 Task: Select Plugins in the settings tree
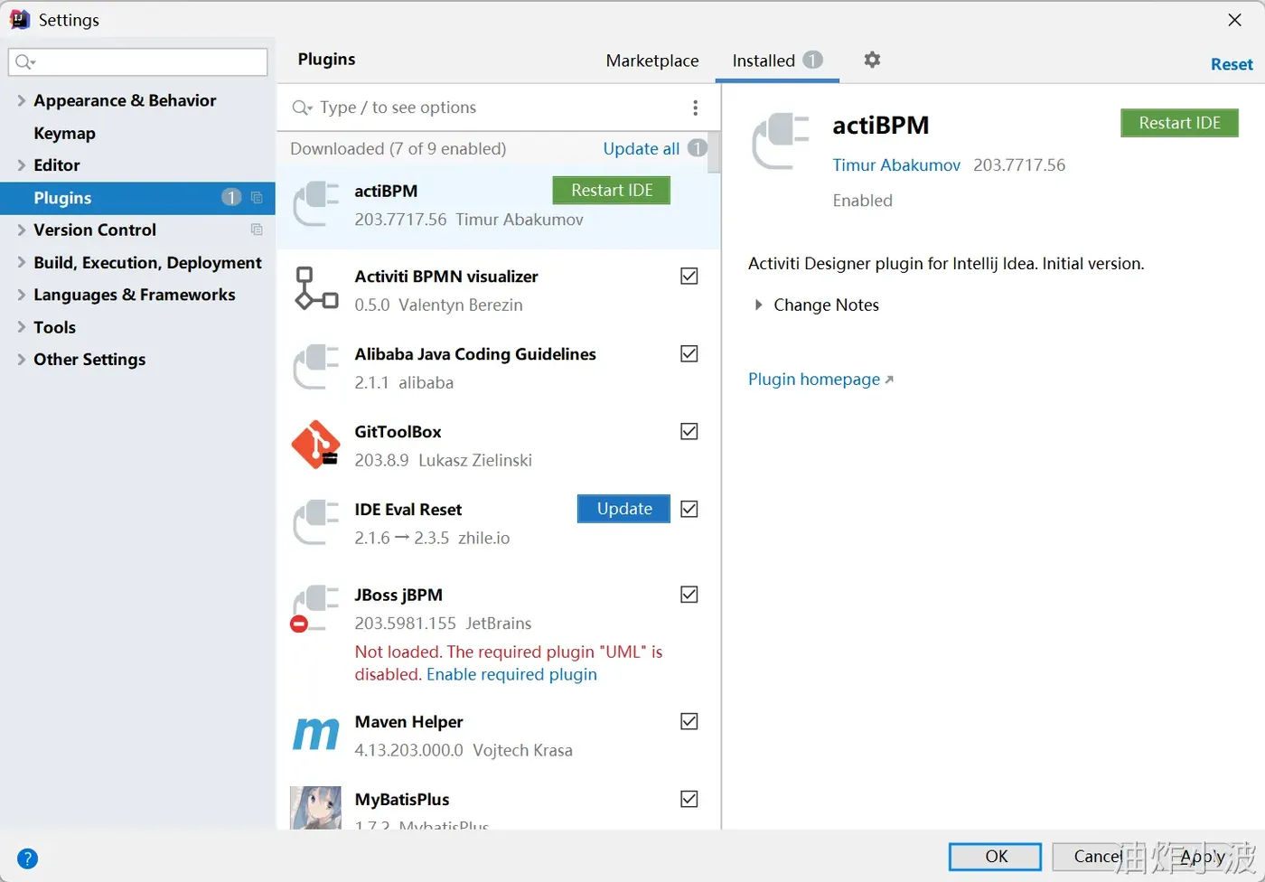click(x=137, y=198)
